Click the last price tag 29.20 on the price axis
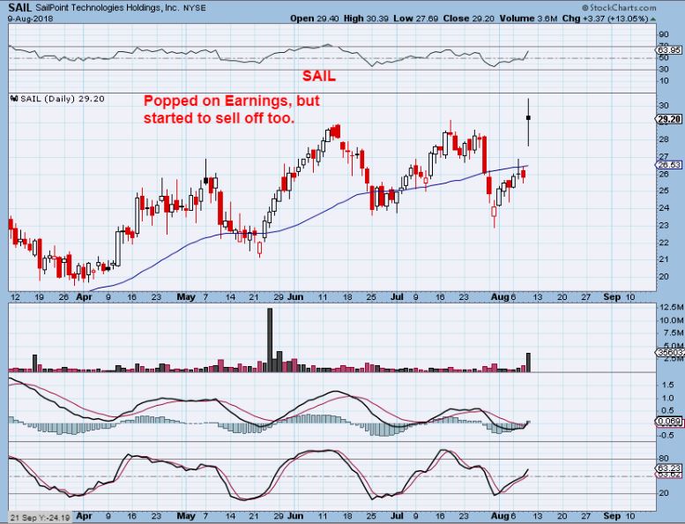 [x=670, y=119]
